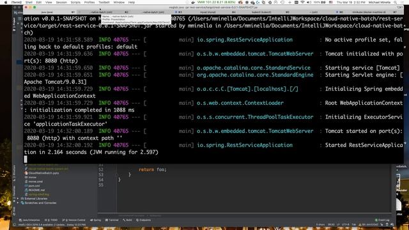Open the 6: TODO tool window
The image size is (409, 230).
[51, 220]
